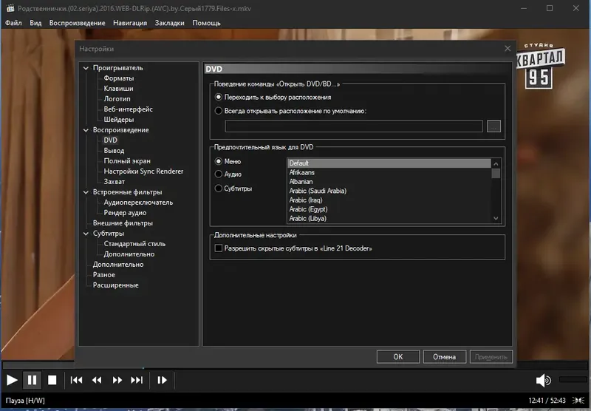Click the fast forward icon
This screenshot has width=591, height=411.
[117, 380]
